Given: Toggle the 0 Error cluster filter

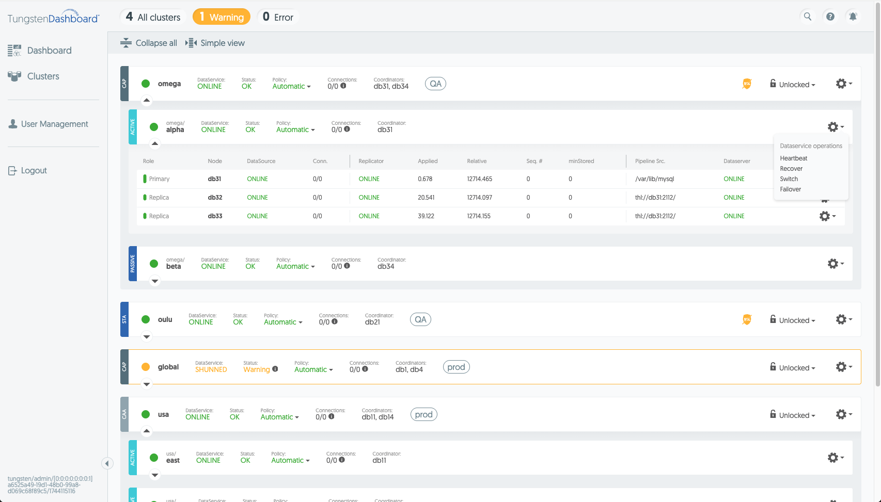Looking at the screenshot, I should tap(278, 17).
